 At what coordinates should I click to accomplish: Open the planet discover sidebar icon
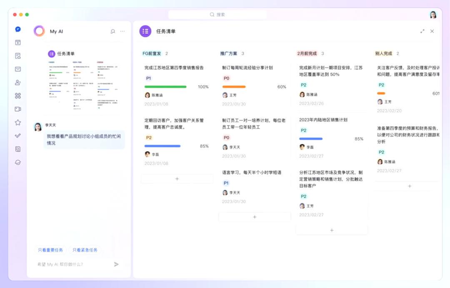(18, 162)
